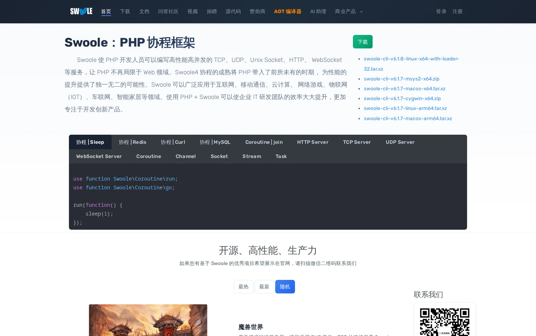Visit the 问答社区 page
Image resolution: width=536 pixels, height=336 pixels.
tap(168, 12)
